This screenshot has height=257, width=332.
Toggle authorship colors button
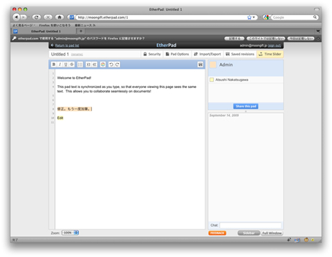103,64
